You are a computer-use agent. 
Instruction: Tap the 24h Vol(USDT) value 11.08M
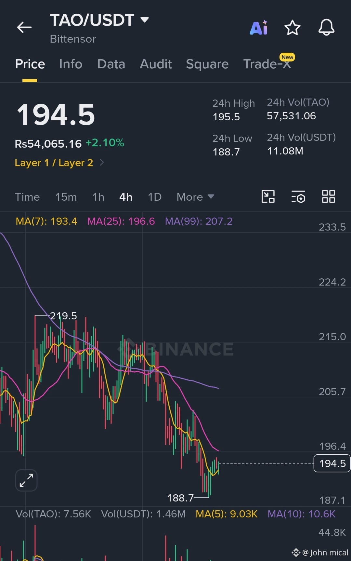pyautogui.click(x=285, y=151)
